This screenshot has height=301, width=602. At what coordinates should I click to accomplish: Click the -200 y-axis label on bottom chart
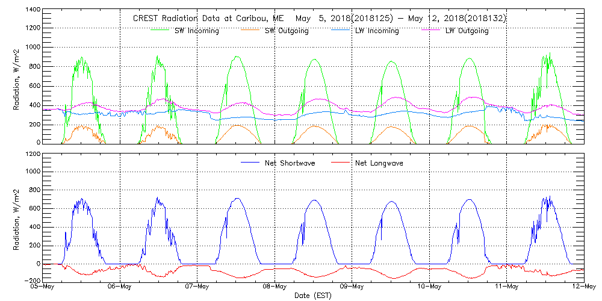tap(30, 281)
